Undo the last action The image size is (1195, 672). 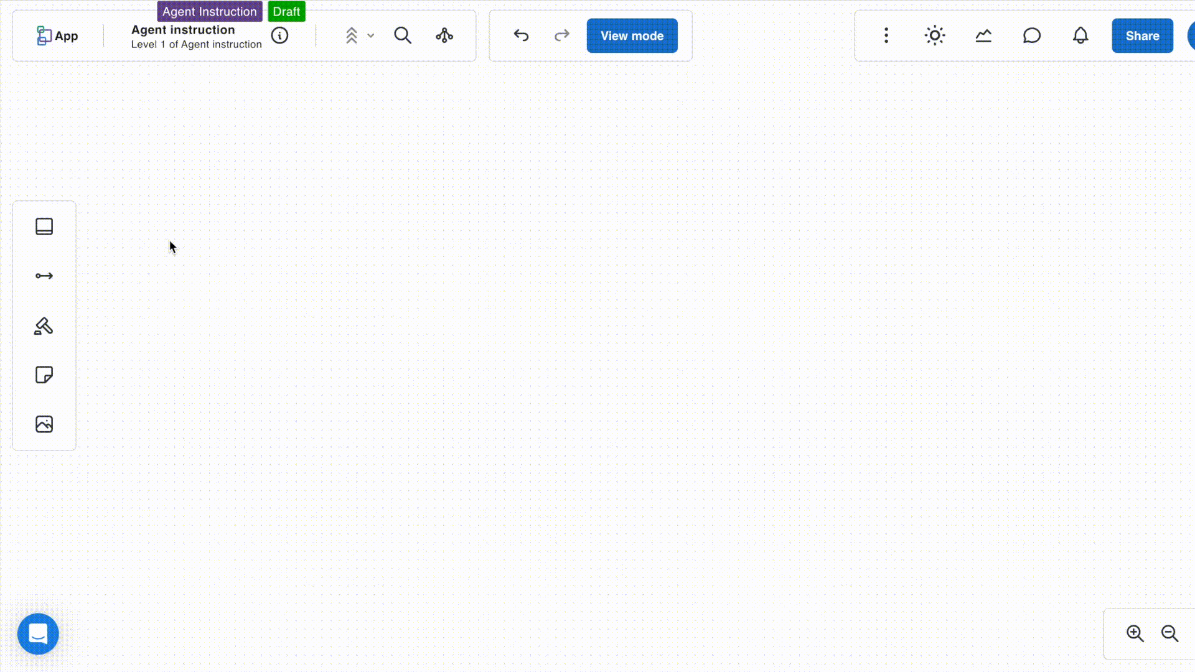[522, 35]
